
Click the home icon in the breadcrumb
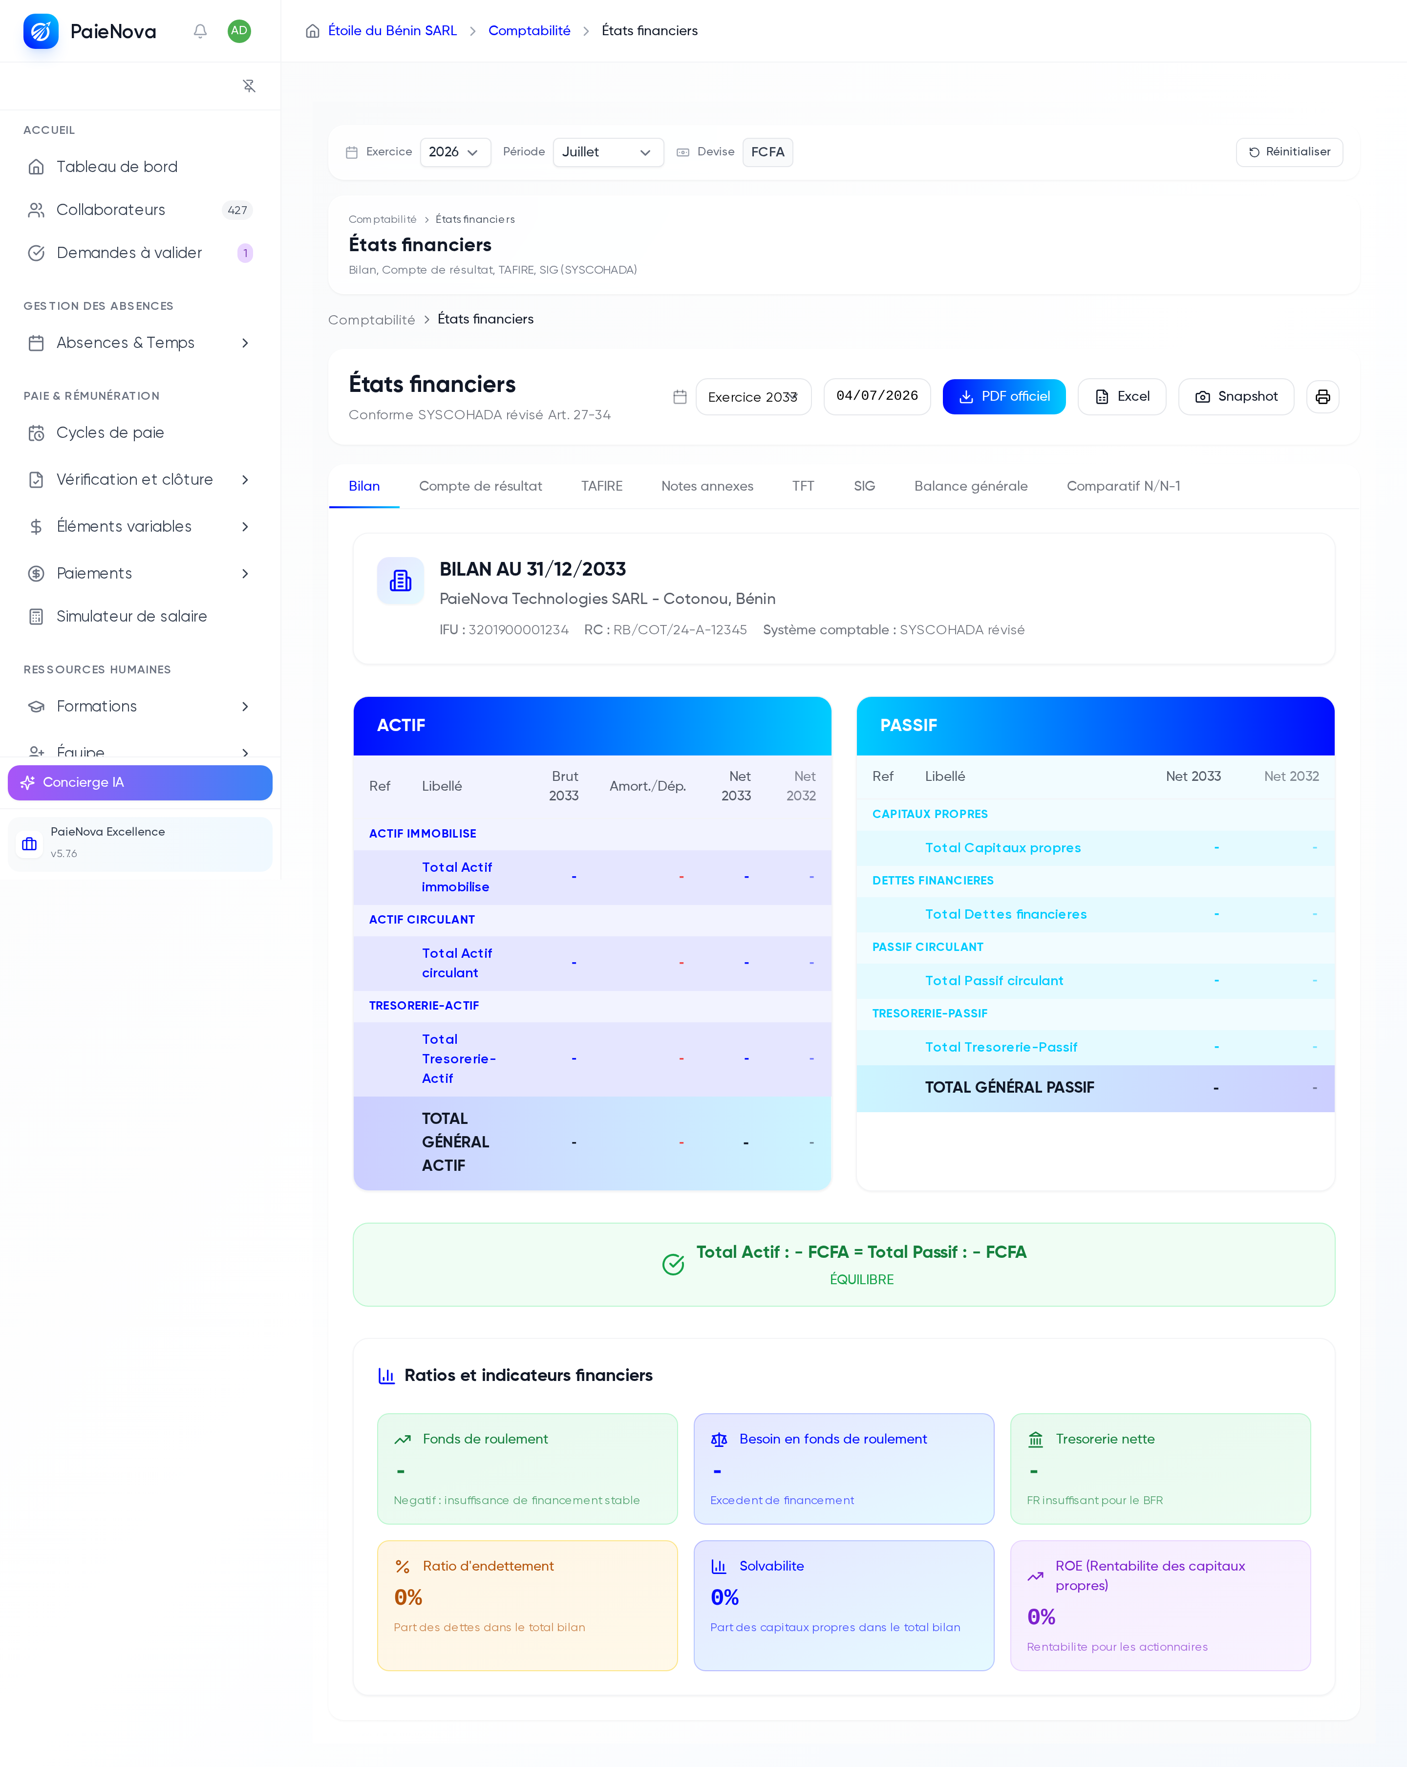312,31
